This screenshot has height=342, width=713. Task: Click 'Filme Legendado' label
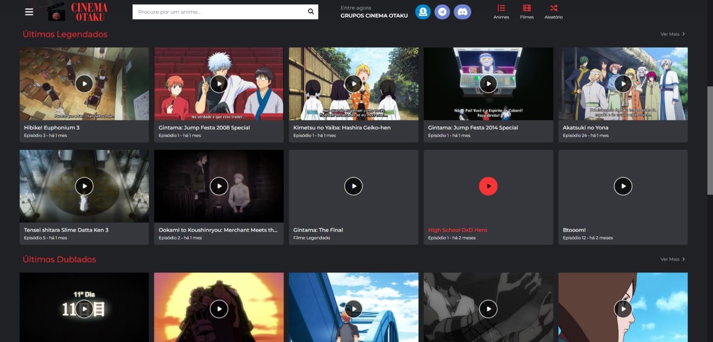coord(312,238)
